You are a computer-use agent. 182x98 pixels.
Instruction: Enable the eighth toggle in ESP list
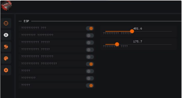pos(90,78)
